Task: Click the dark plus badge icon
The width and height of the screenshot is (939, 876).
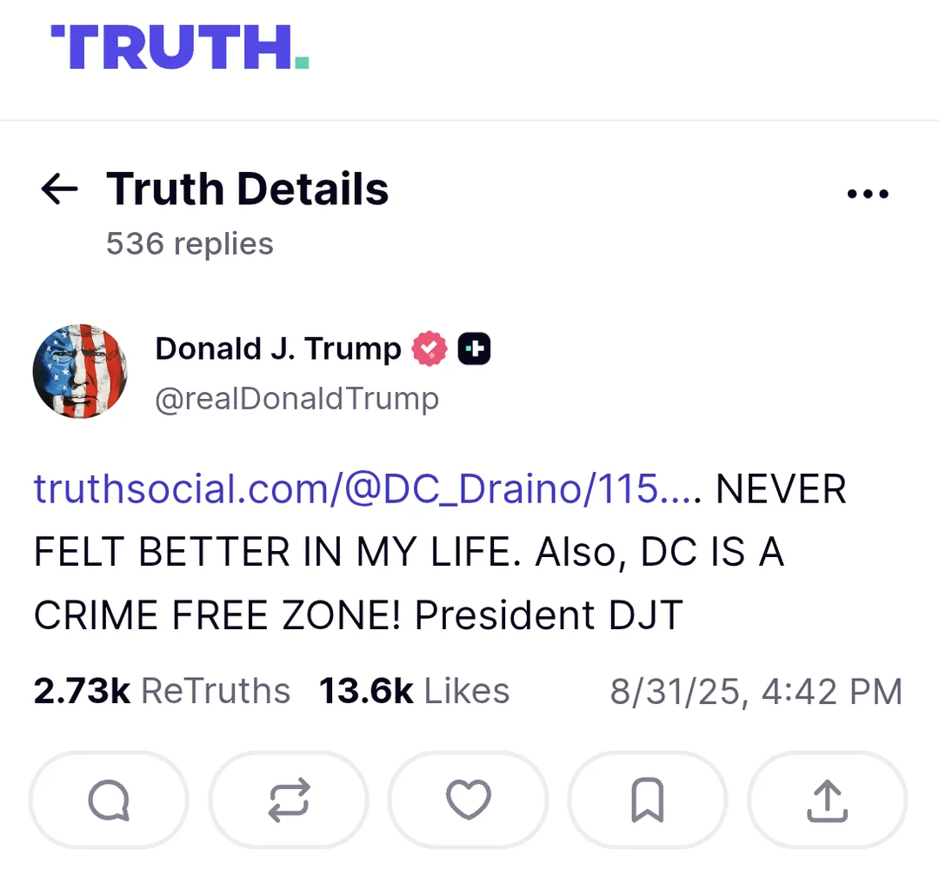Action: (x=474, y=349)
